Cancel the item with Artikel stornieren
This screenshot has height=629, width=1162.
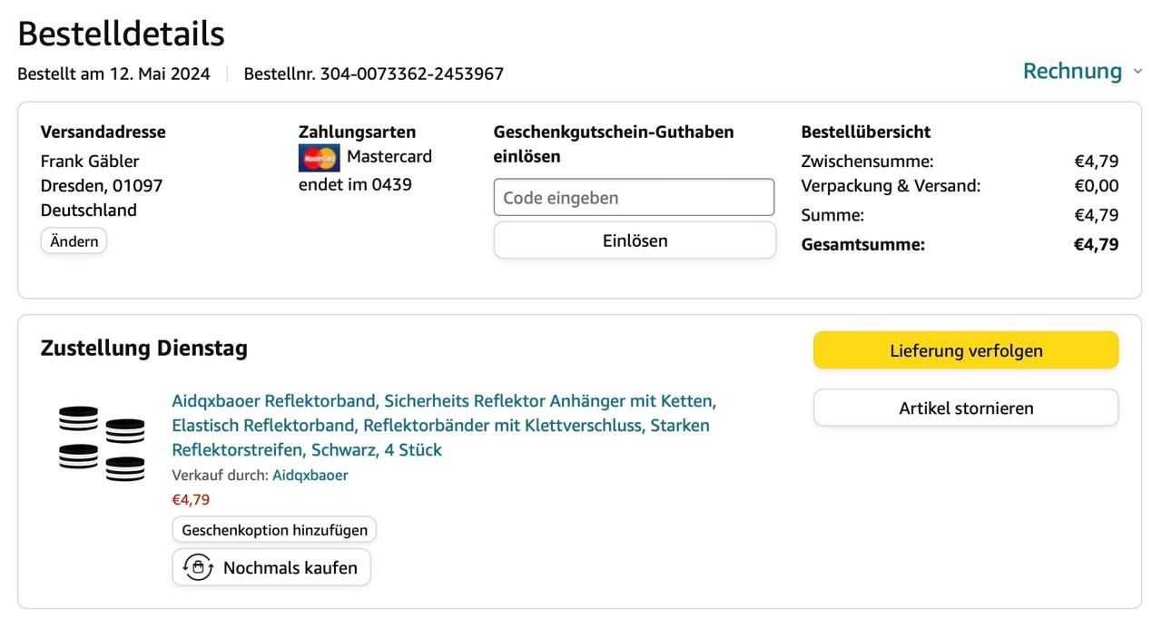[x=965, y=408]
